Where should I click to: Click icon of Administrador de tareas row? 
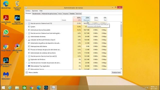29,36
